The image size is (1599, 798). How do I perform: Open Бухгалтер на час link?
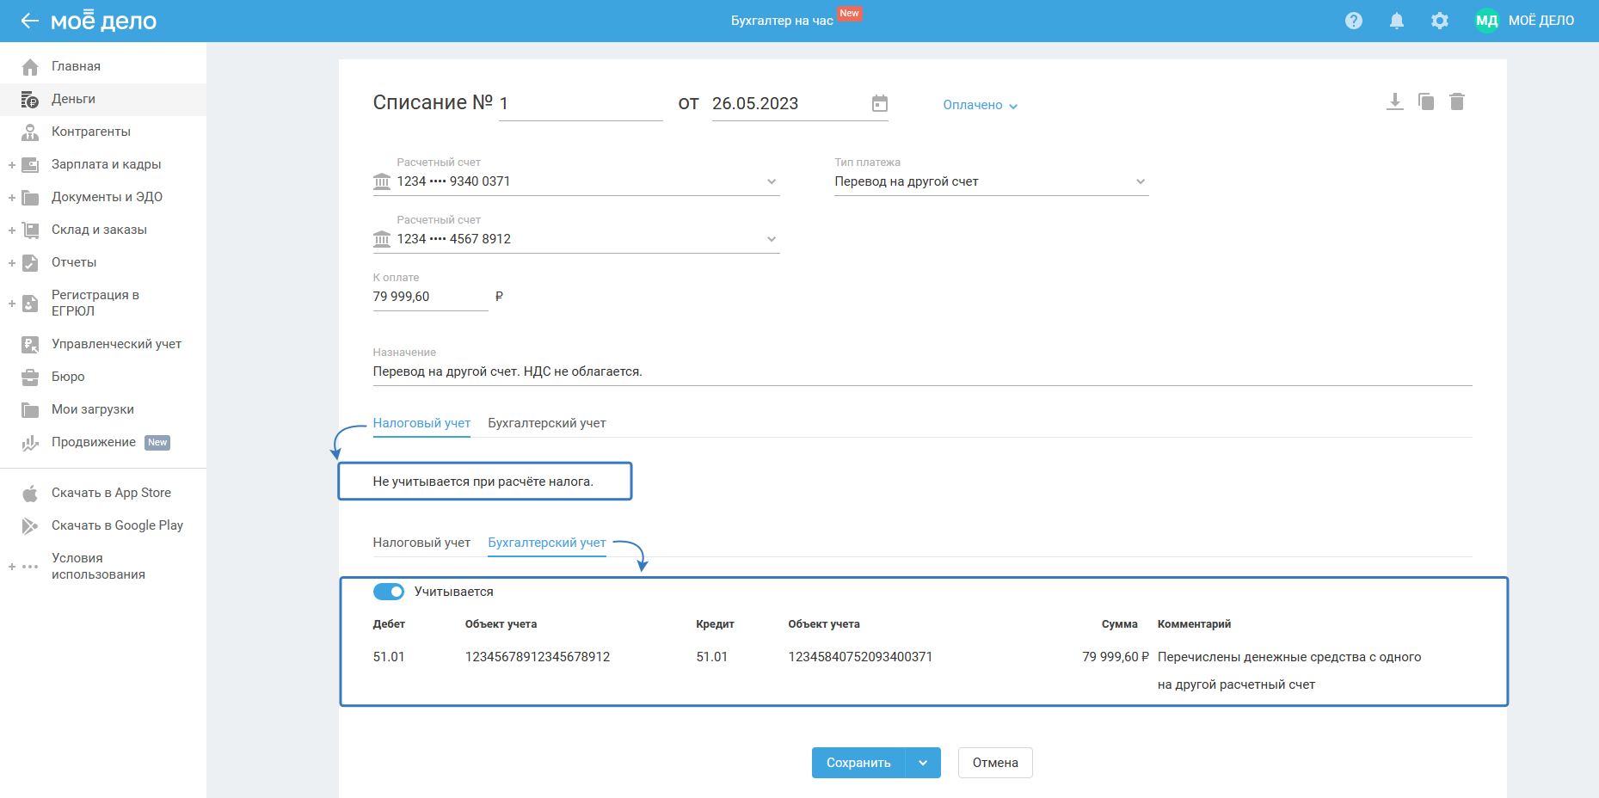[x=781, y=21]
